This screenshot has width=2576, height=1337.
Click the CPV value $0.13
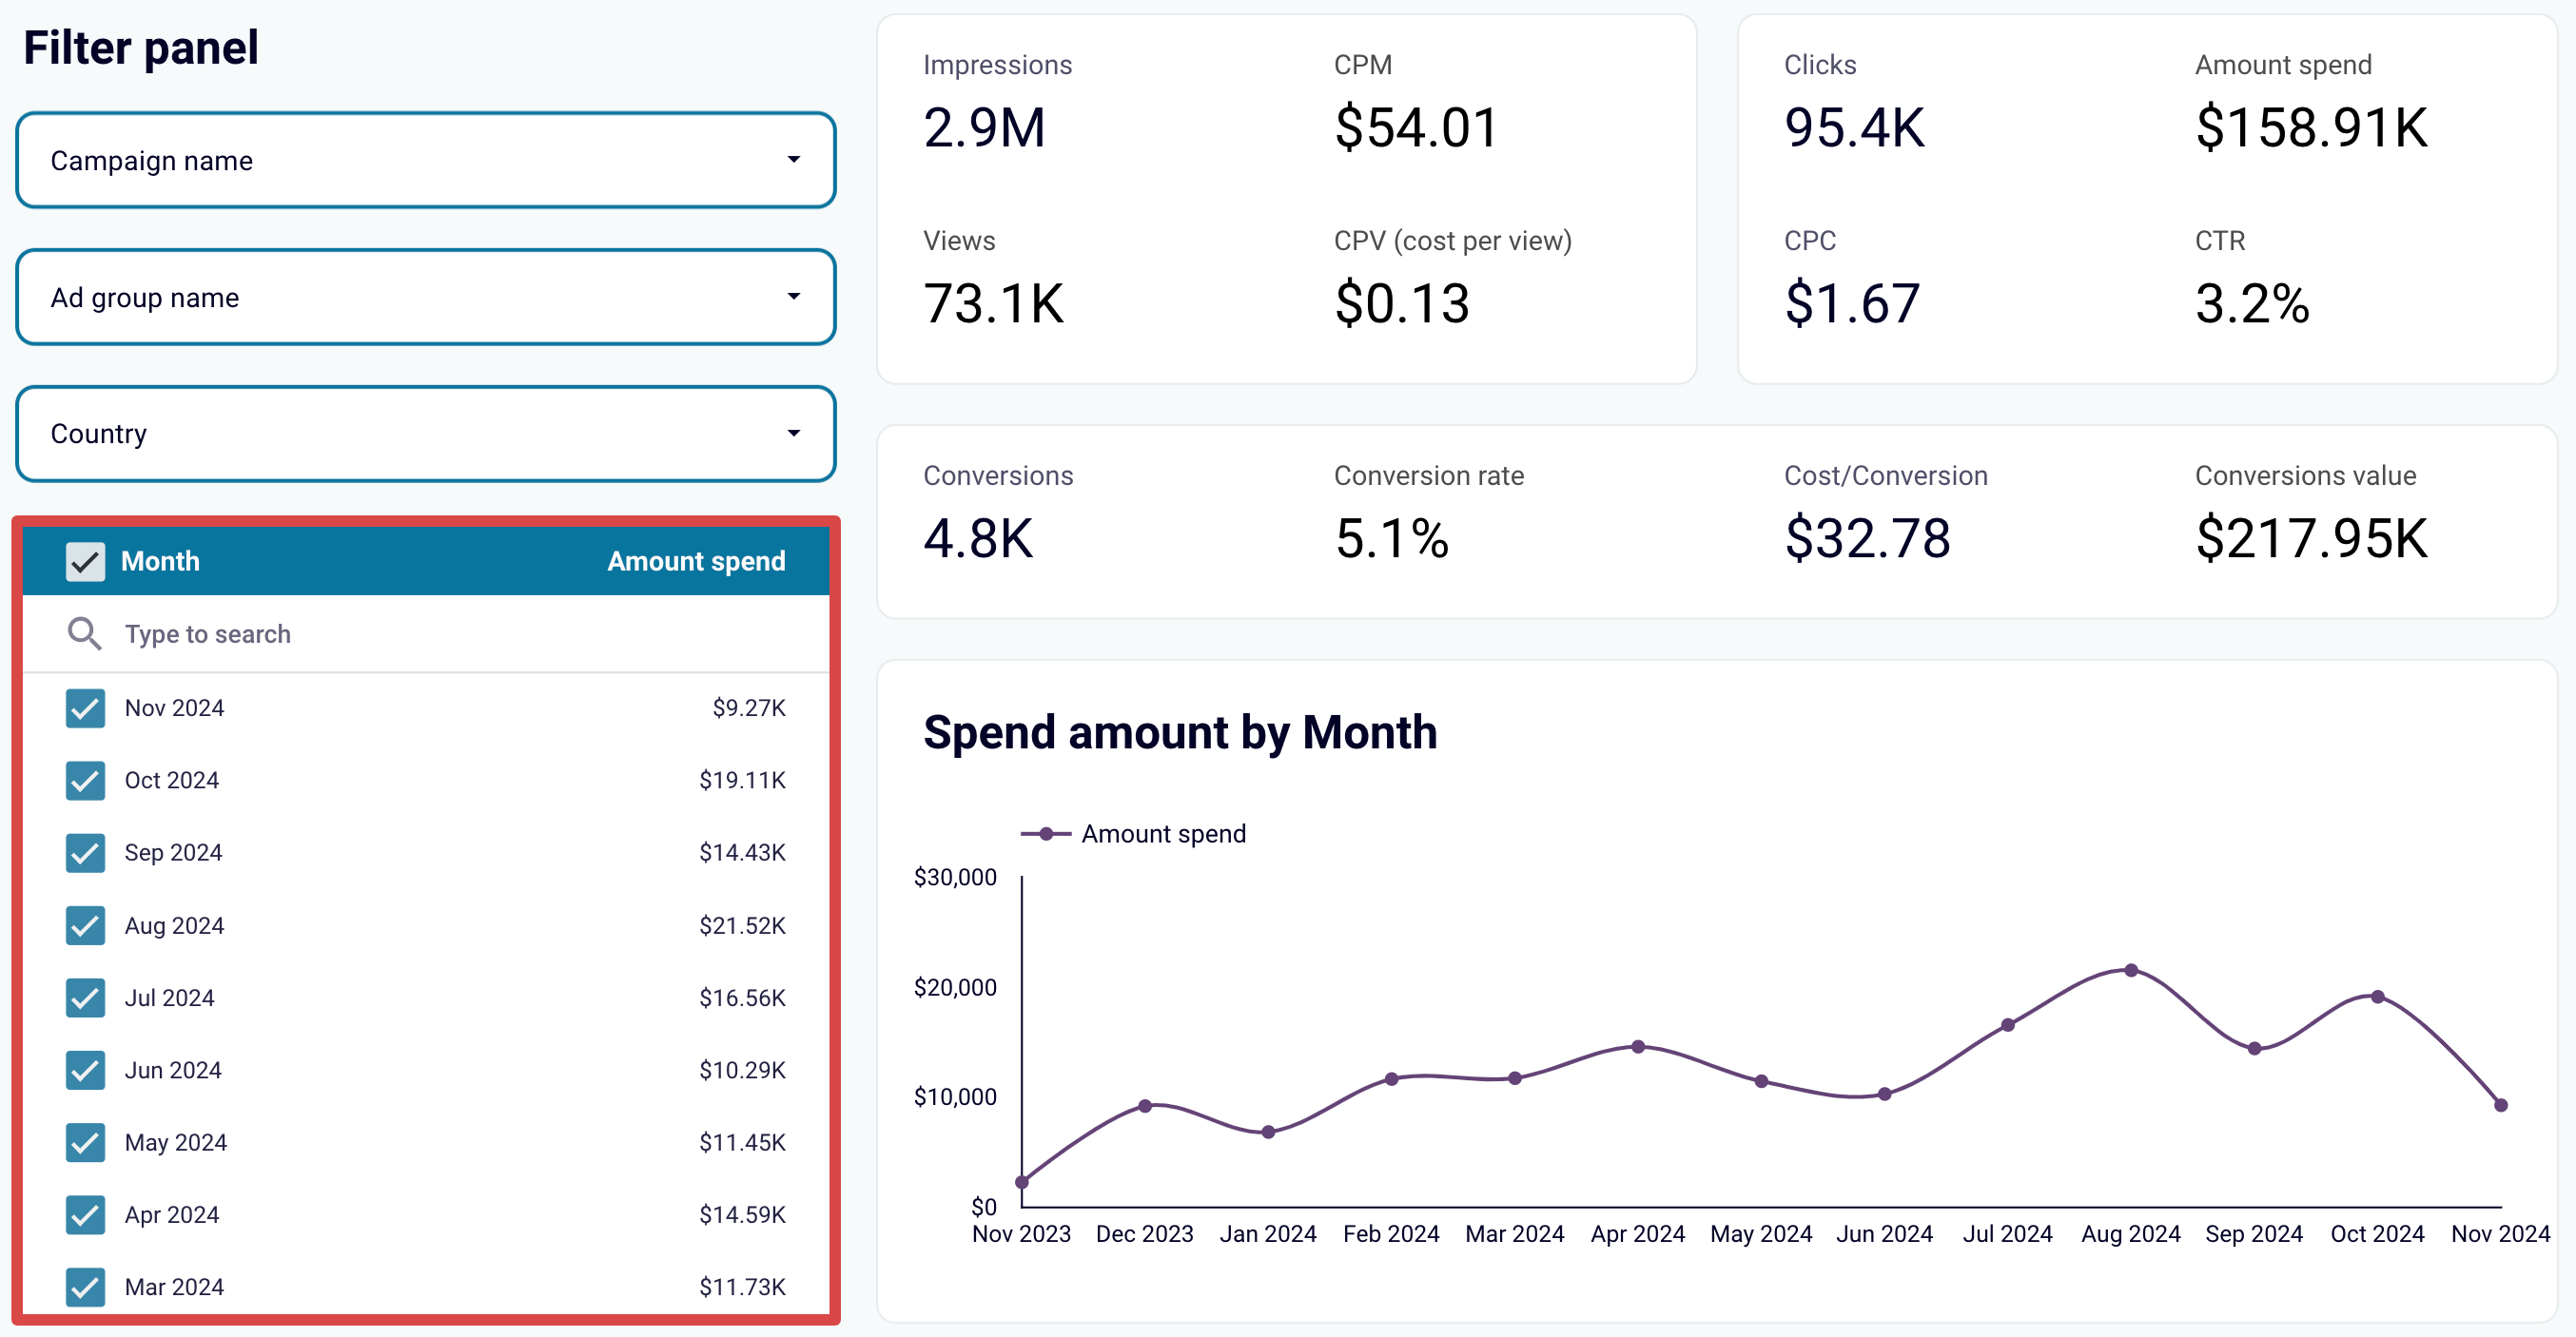click(x=1402, y=304)
